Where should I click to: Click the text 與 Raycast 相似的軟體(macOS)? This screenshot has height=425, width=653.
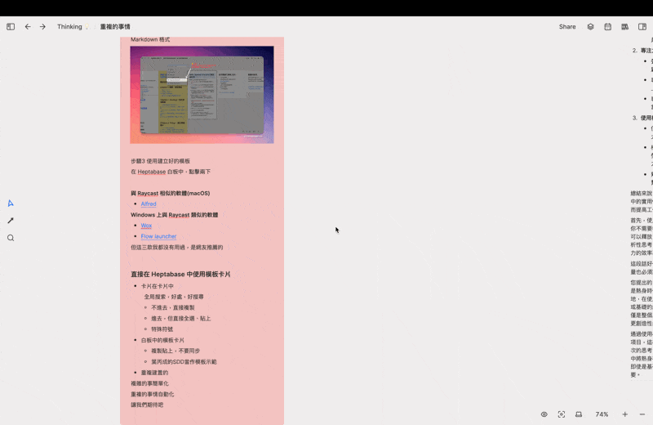tap(171, 193)
